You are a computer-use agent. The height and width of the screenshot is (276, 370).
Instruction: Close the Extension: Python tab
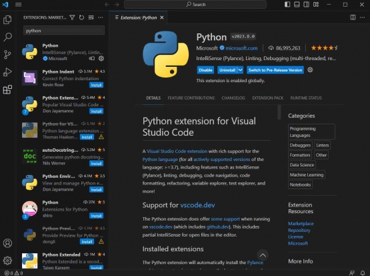point(162,17)
